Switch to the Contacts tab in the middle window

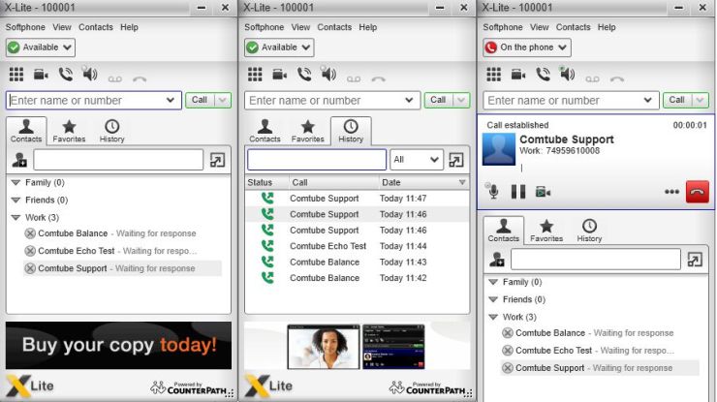pyautogui.click(x=265, y=132)
